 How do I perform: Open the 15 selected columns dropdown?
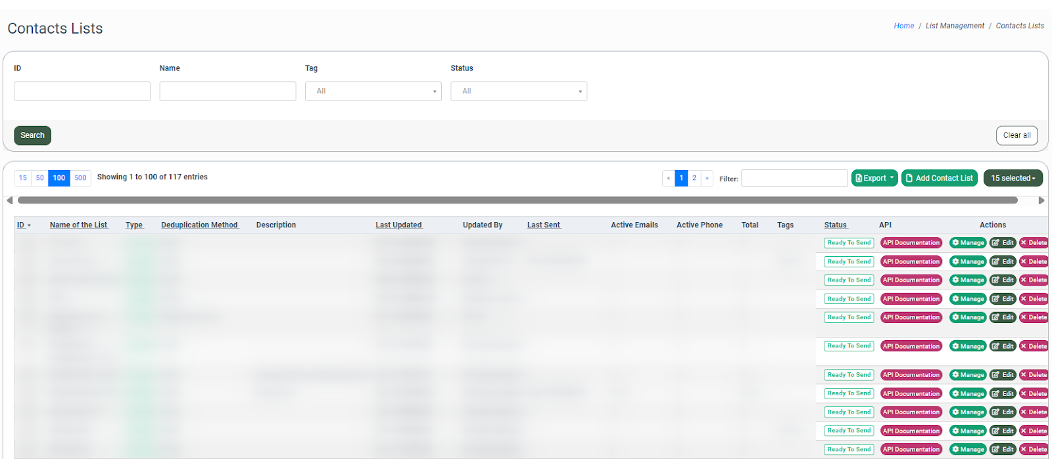[x=1013, y=178]
